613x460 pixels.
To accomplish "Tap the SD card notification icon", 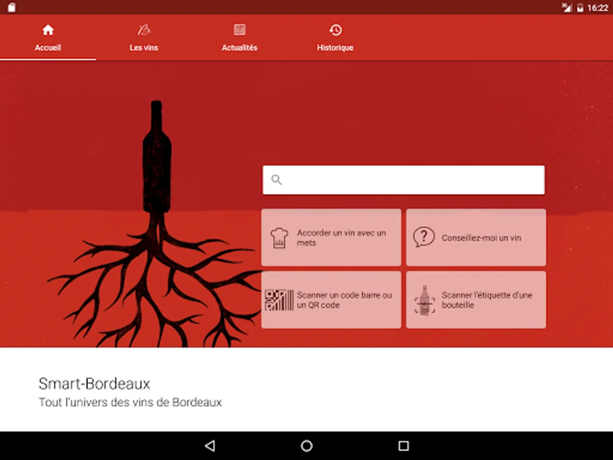I will tap(11, 8).
